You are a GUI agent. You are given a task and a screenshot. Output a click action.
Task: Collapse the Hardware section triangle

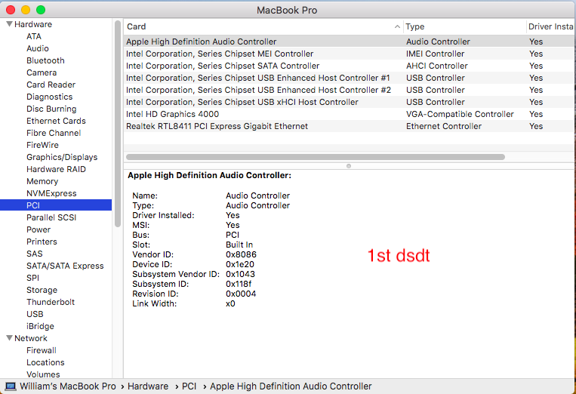(x=8, y=24)
